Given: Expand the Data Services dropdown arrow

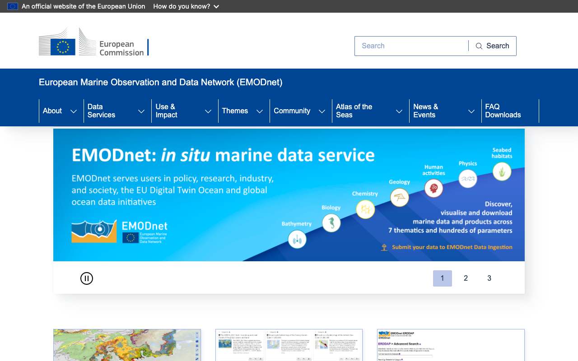Looking at the screenshot, I should [141, 111].
